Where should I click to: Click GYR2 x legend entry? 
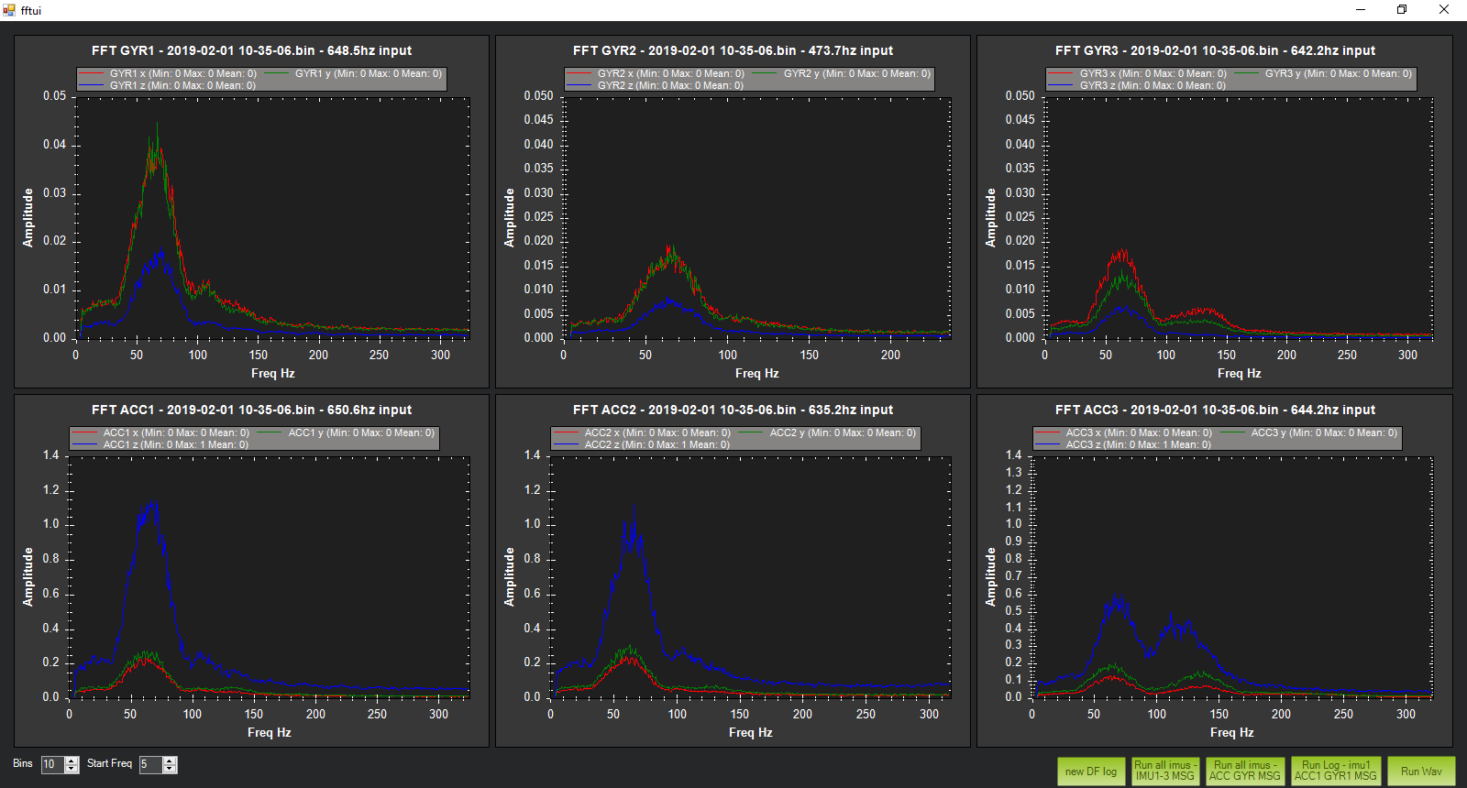(x=656, y=73)
